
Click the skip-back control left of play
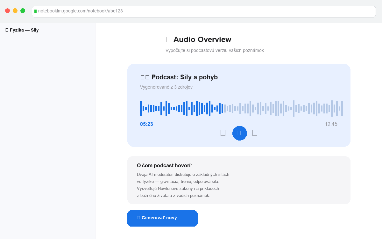point(223,133)
